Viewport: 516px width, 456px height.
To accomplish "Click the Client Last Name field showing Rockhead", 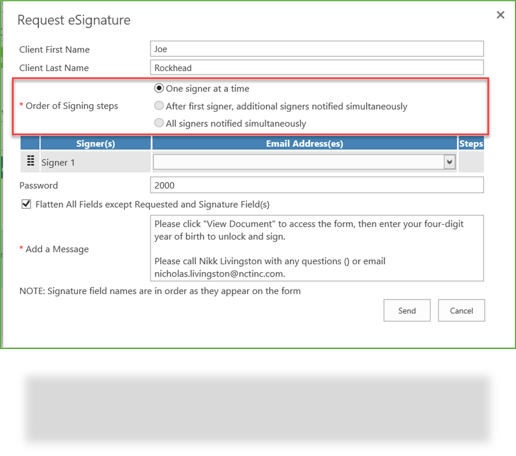I will pos(316,67).
